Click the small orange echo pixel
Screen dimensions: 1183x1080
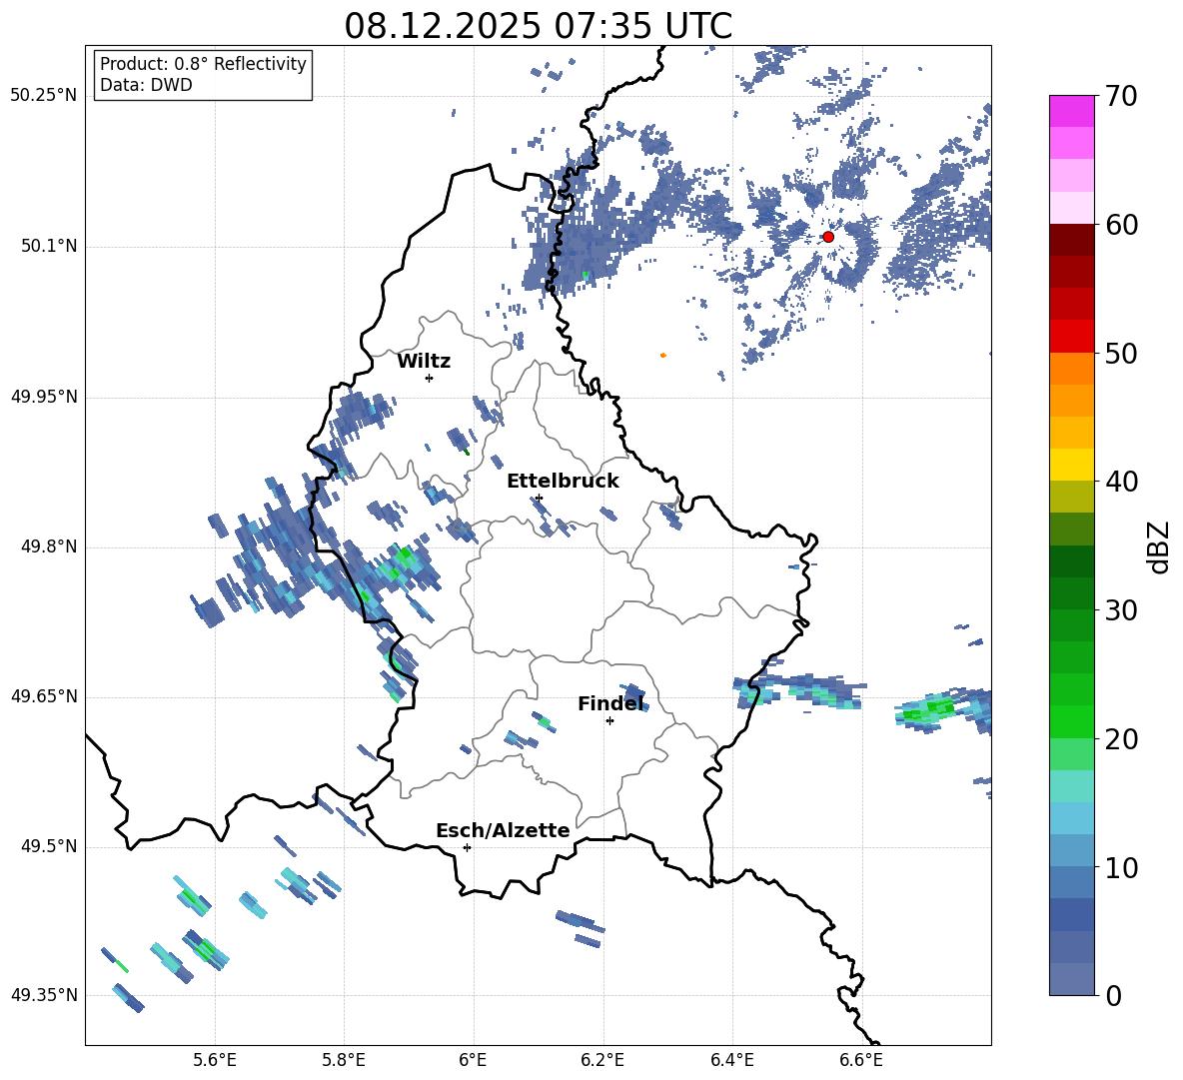pos(663,355)
